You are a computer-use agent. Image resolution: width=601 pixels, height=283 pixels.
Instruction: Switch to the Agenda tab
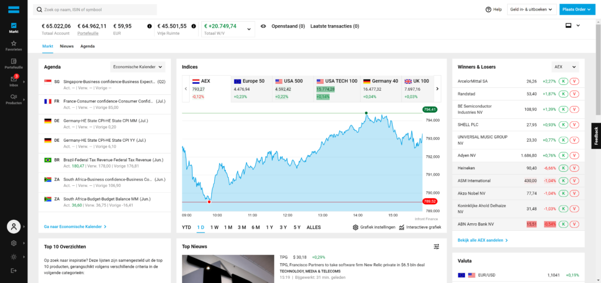pyautogui.click(x=87, y=46)
